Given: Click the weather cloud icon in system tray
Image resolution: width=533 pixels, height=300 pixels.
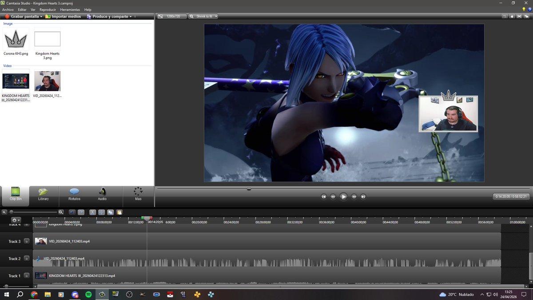Looking at the screenshot, I should click(442, 295).
